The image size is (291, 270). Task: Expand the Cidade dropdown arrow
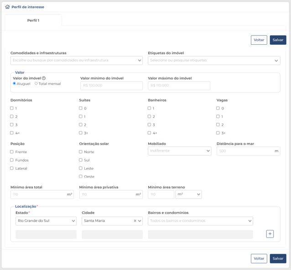pos(140,221)
